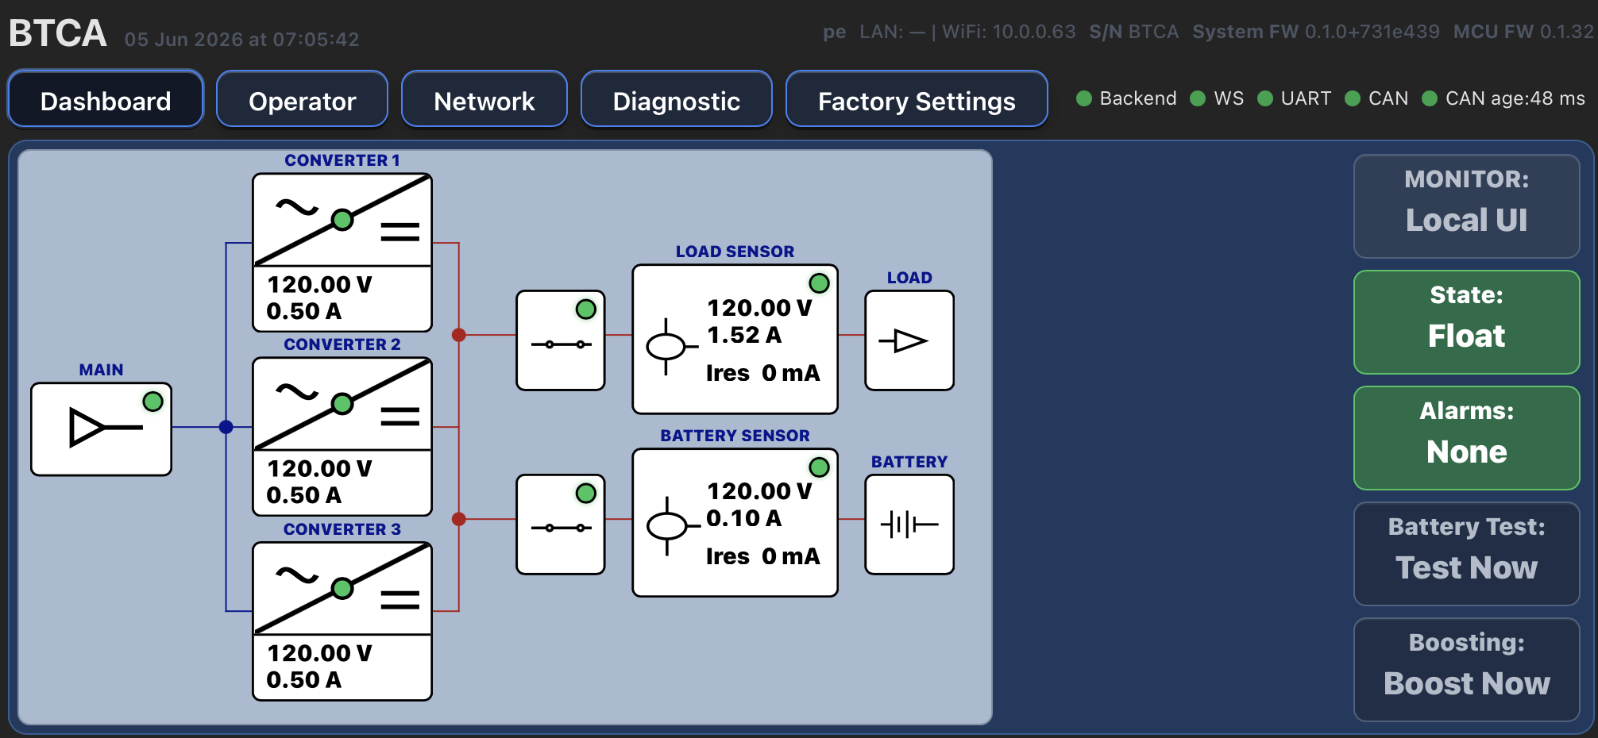Image resolution: width=1598 pixels, height=738 pixels.
Task: Click Converter 3 green status LED
Action: click(x=342, y=588)
